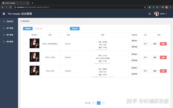Click the 歌手管理 document icon
The height and width of the screenshot is (108, 173).
[4, 35]
